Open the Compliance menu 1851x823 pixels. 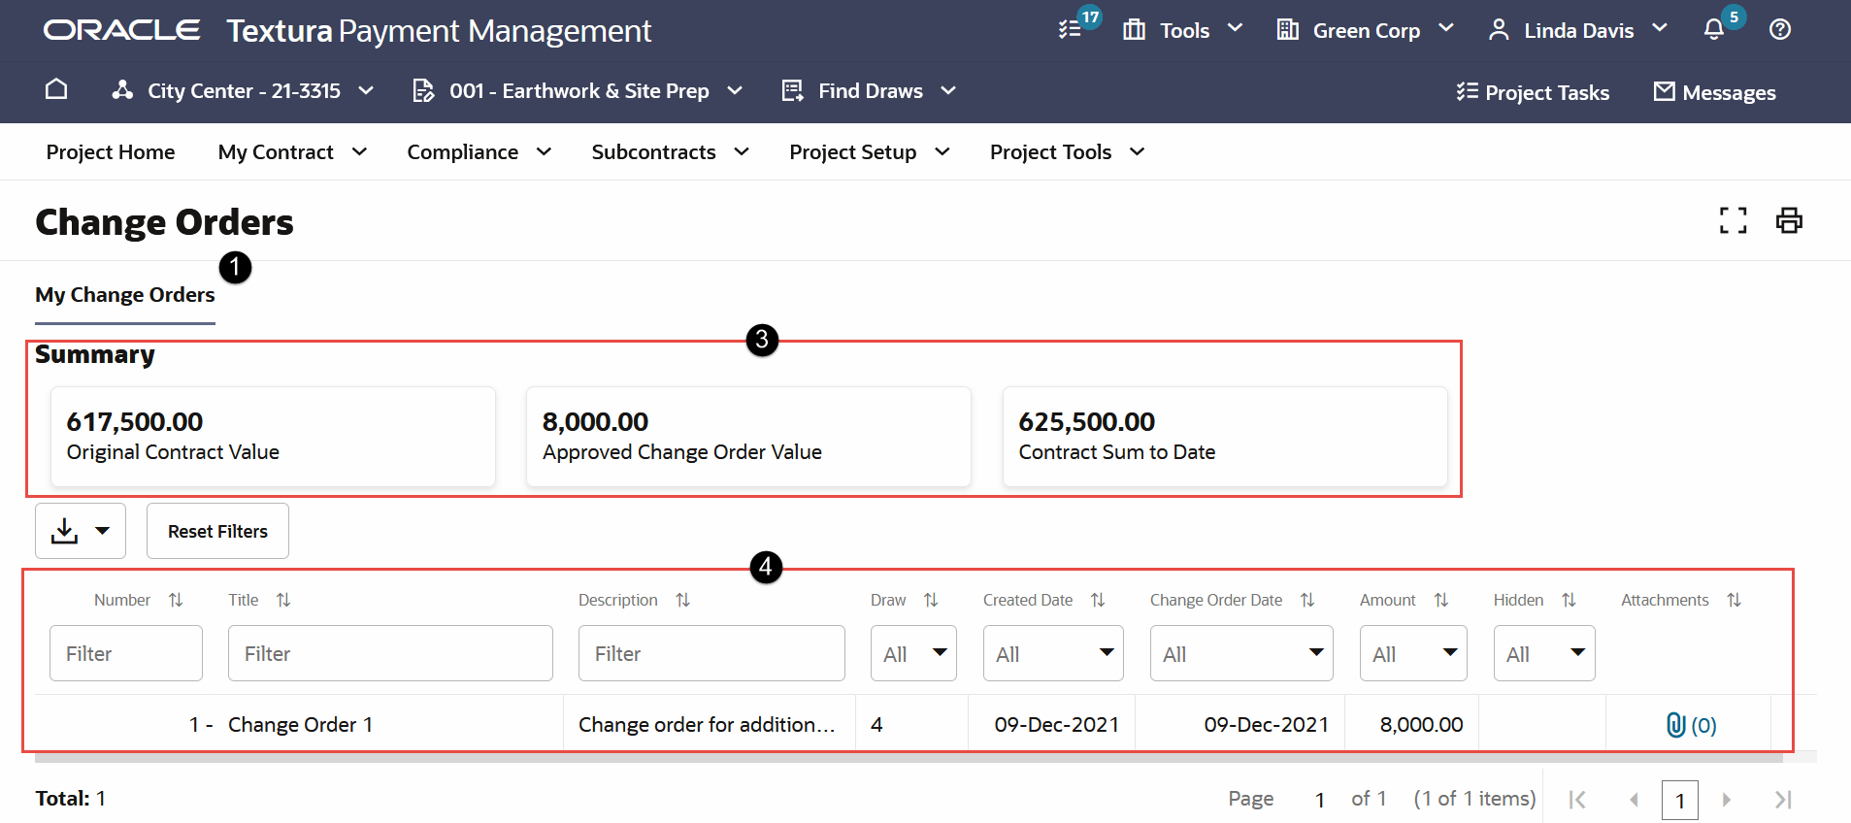click(479, 151)
